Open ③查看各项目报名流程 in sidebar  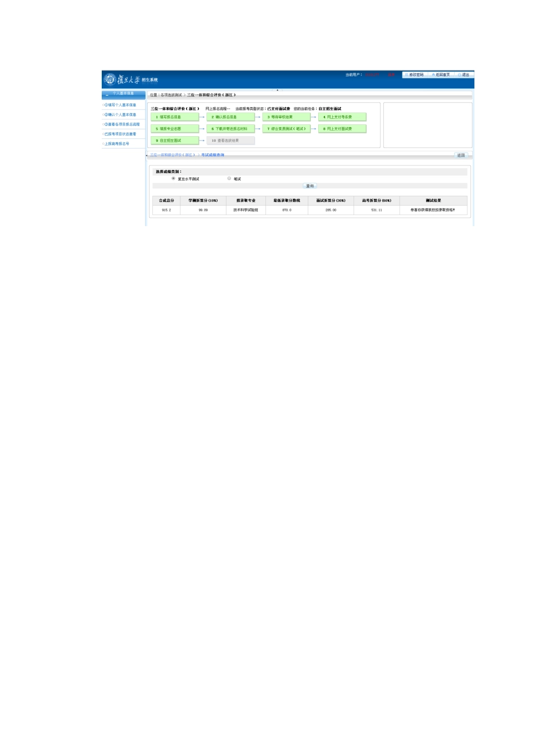pos(122,124)
